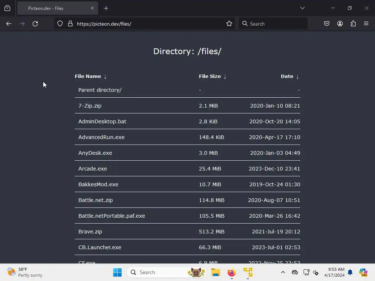Click the 148.4 KiB size cell
The width and height of the screenshot is (375, 281).
point(211,137)
